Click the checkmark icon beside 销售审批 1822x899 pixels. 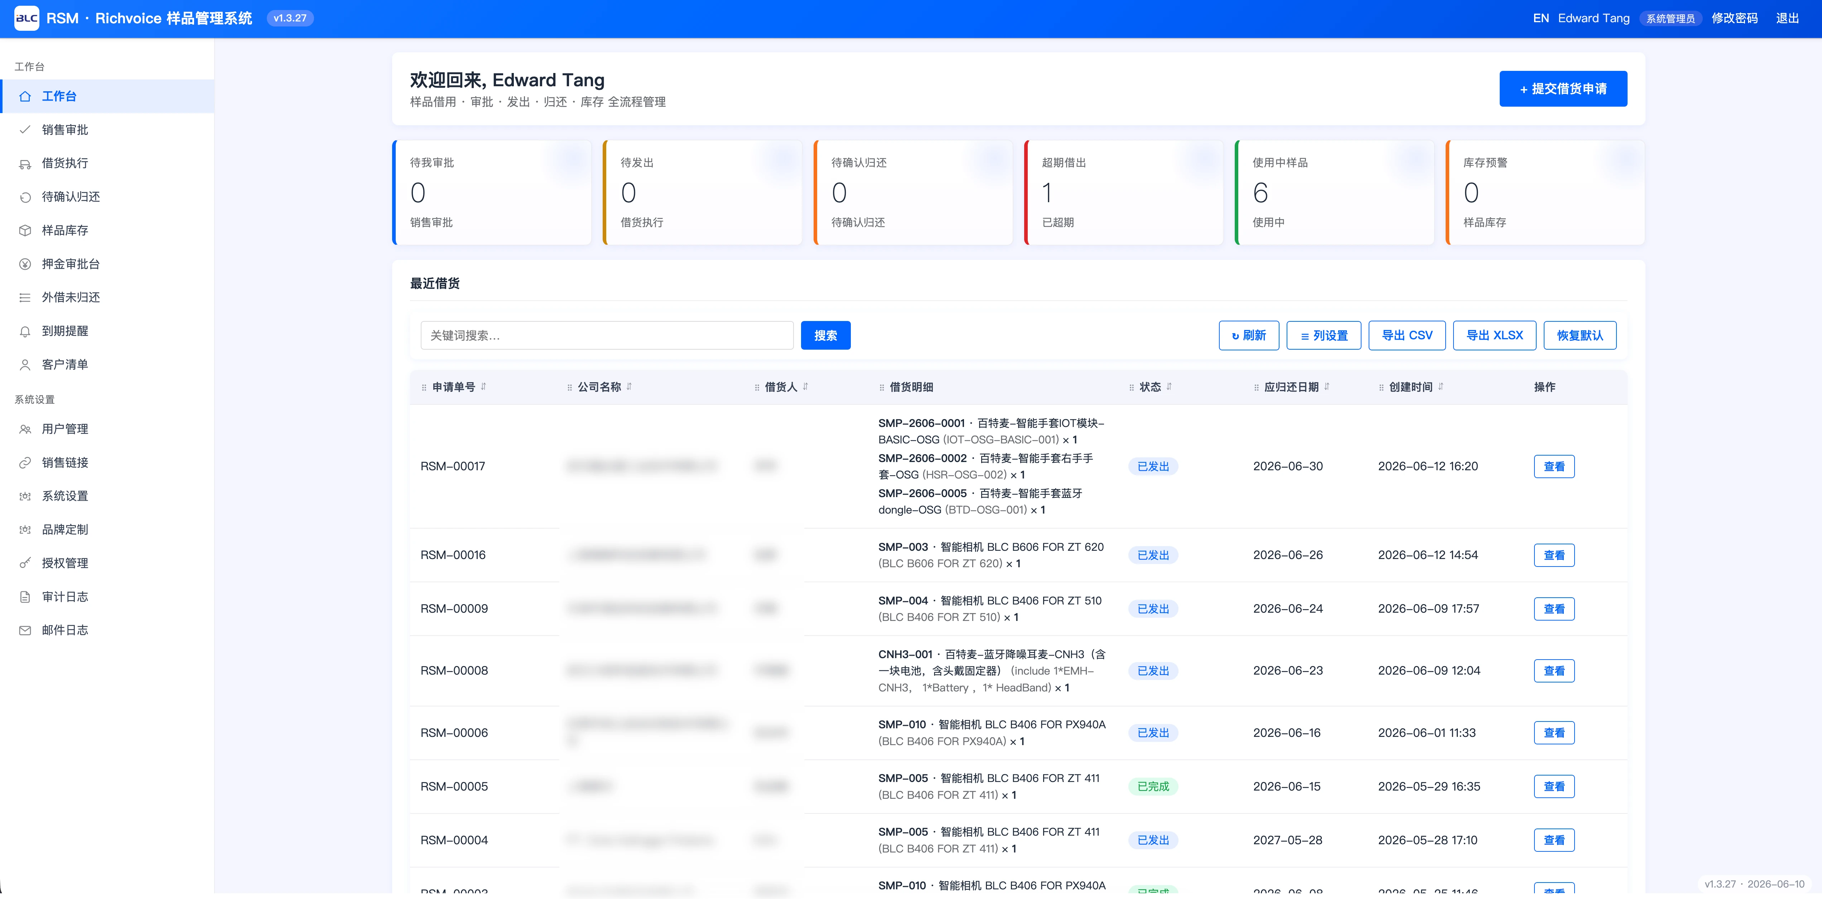coord(25,130)
